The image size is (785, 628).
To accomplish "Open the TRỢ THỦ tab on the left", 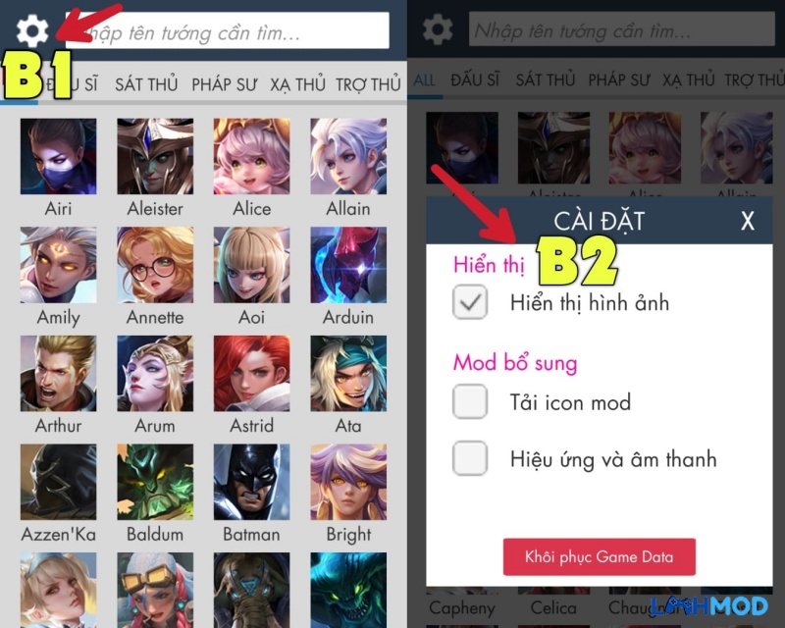I will pos(368,84).
